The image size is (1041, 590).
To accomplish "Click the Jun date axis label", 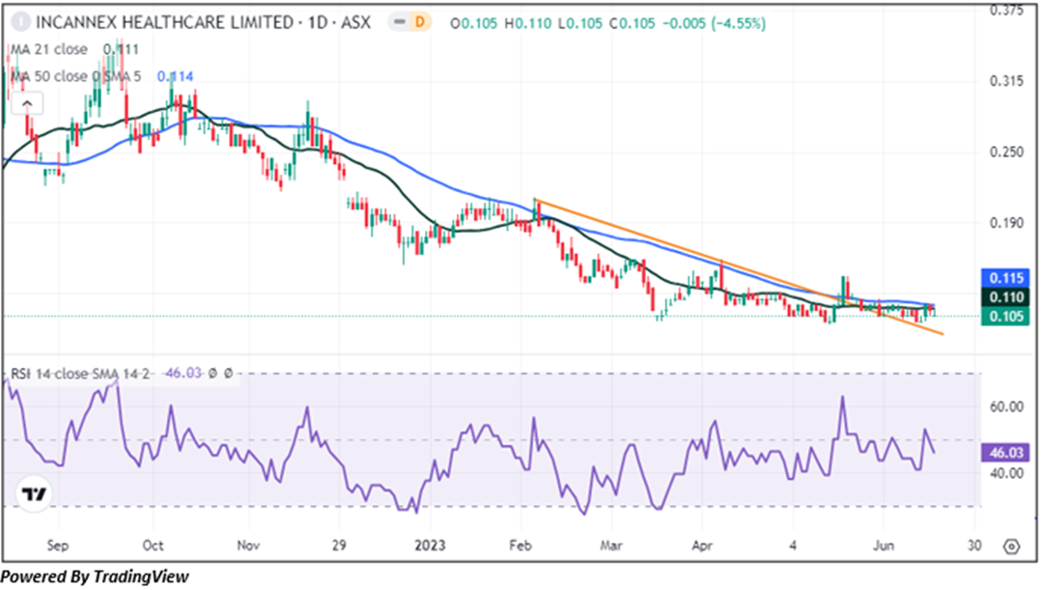I will pos(883,546).
